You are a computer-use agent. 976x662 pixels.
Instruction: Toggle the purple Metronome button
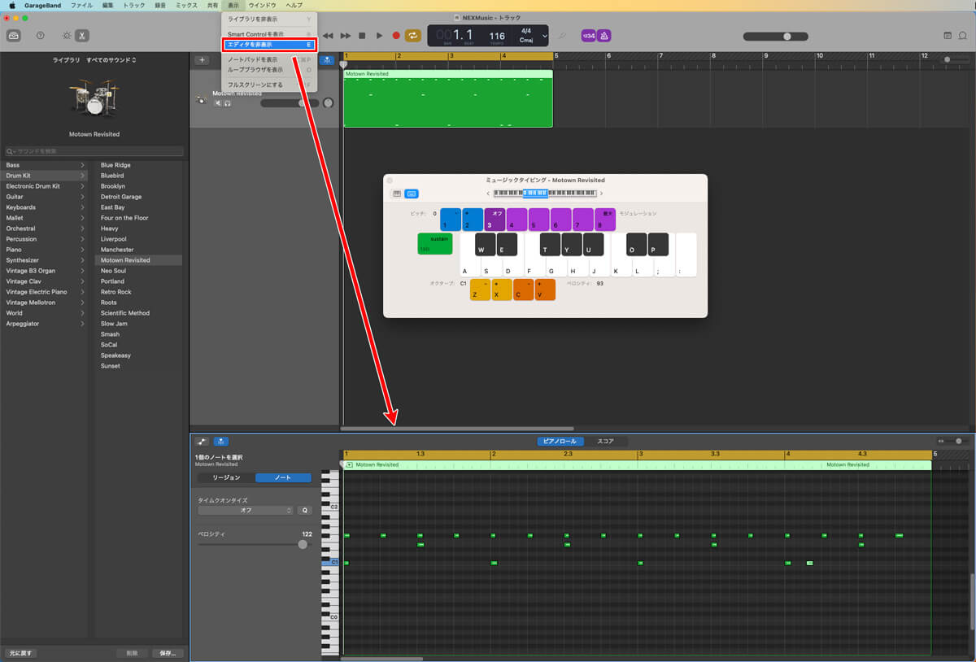pos(604,36)
